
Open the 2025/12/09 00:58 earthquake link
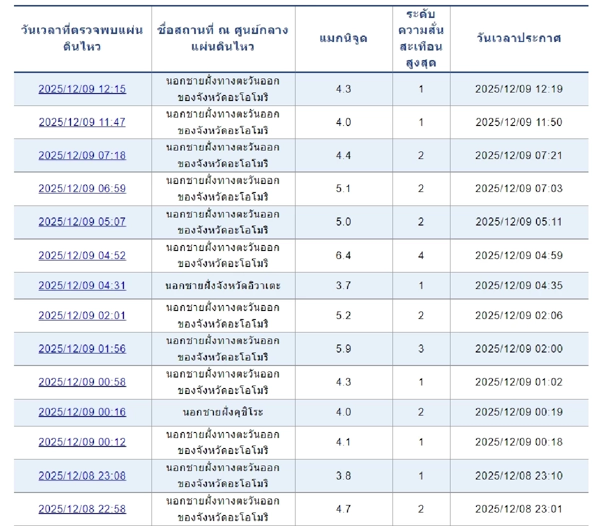pos(81,382)
